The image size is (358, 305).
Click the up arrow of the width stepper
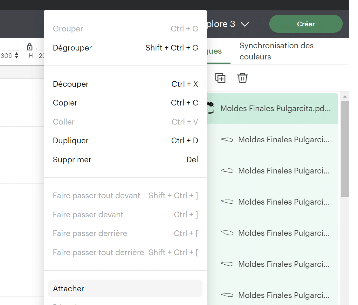tap(17, 54)
